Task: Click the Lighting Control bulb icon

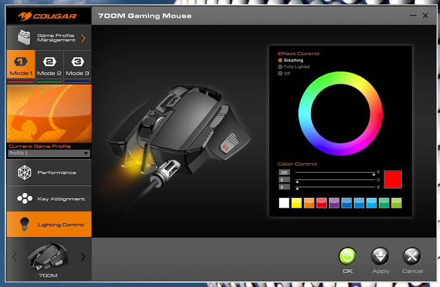Action: pyautogui.click(x=25, y=225)
